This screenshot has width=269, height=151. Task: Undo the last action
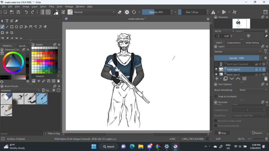pos(26,12)
